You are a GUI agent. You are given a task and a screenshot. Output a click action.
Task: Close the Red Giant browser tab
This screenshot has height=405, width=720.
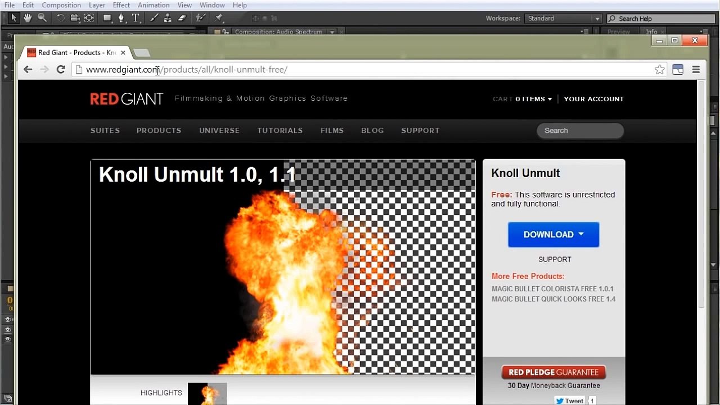pos(123,53)
